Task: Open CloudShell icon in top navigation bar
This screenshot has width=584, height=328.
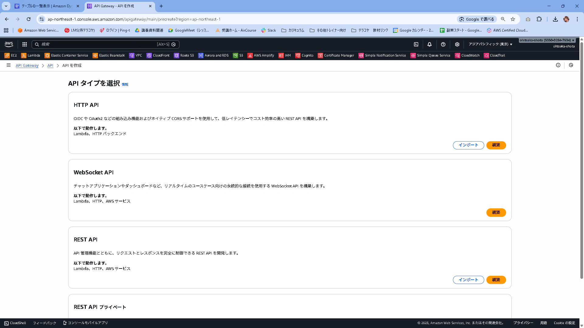Action: tap(416, 44)
